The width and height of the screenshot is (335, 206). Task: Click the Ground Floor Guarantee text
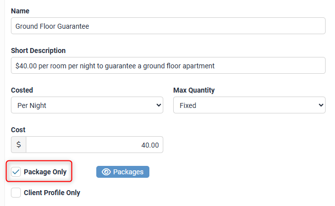[x=52, y=26]
